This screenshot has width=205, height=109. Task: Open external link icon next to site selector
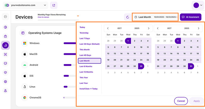tap(54, 5)
